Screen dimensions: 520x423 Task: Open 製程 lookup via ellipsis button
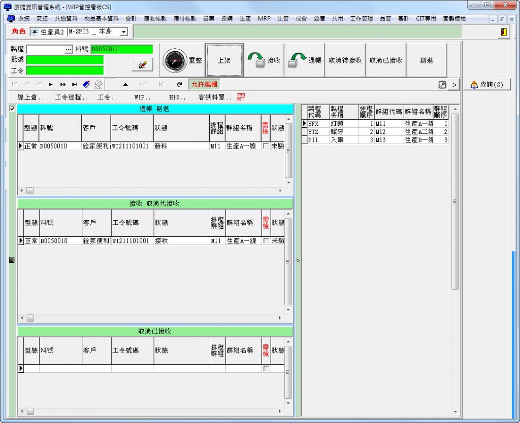[69, 49]
